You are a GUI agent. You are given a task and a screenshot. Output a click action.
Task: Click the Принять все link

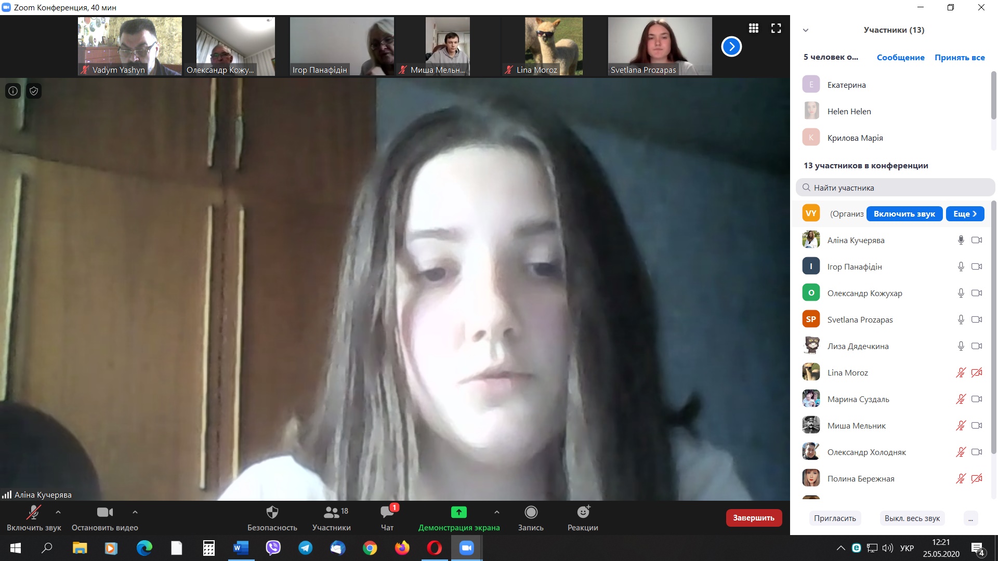click(960, 58)
